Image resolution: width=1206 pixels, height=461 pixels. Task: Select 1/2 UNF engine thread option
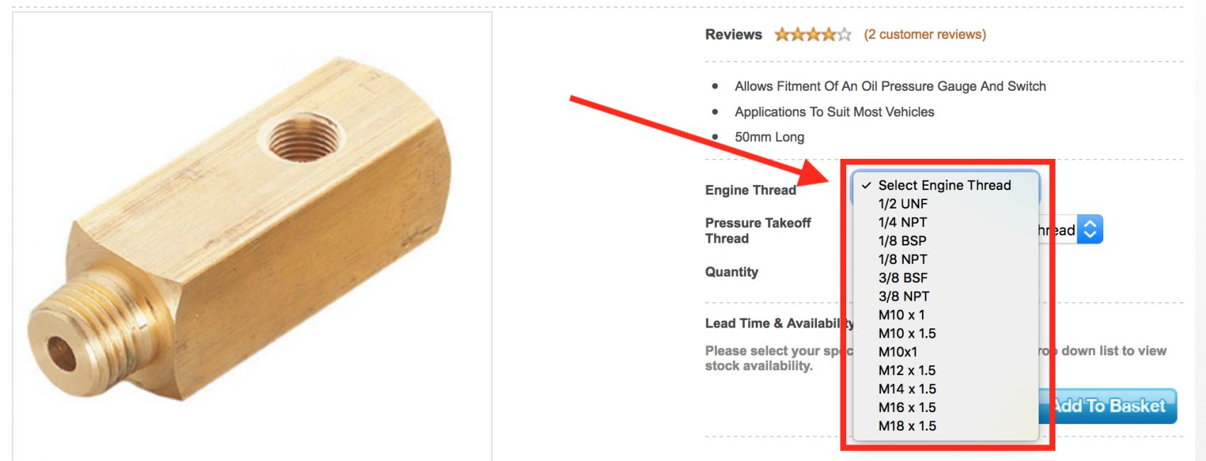coord(945,204)
